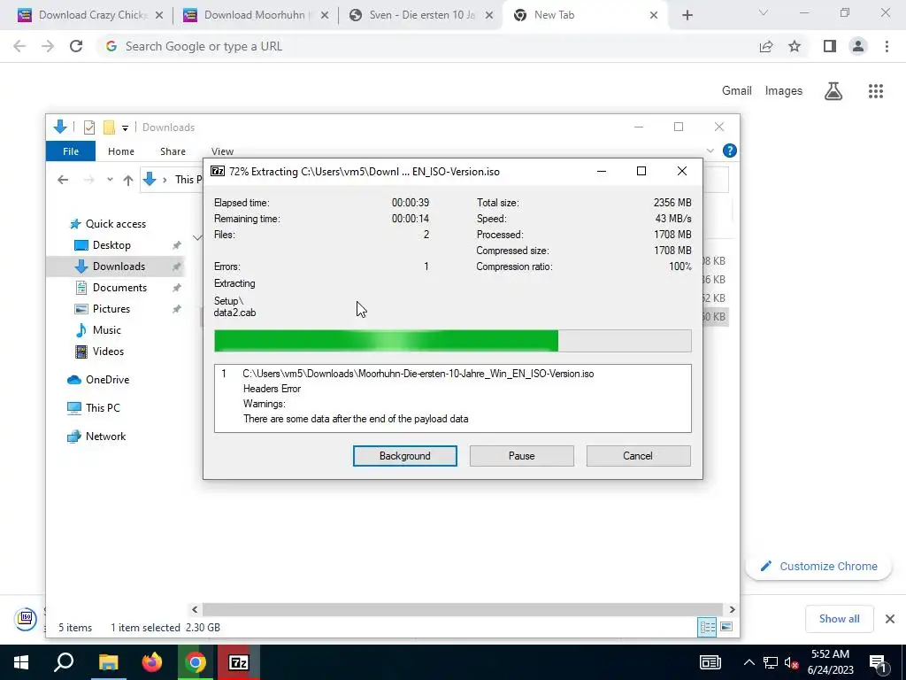This screenshot has height=680, width=906.
Task: Open Chrome three-dot menu
Action: pos(887,46)
